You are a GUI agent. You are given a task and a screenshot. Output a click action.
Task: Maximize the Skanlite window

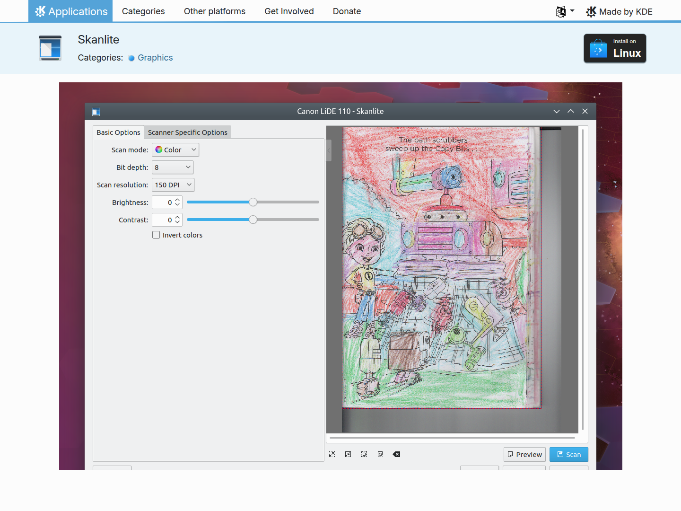571,111
